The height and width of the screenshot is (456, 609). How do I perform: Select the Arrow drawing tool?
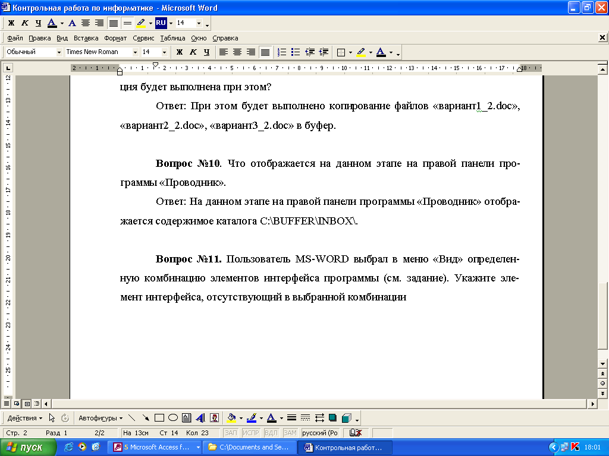click(146, 417)
